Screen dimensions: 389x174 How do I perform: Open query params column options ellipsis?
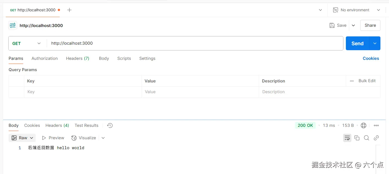pyautogui.click(x=352, y=81)
